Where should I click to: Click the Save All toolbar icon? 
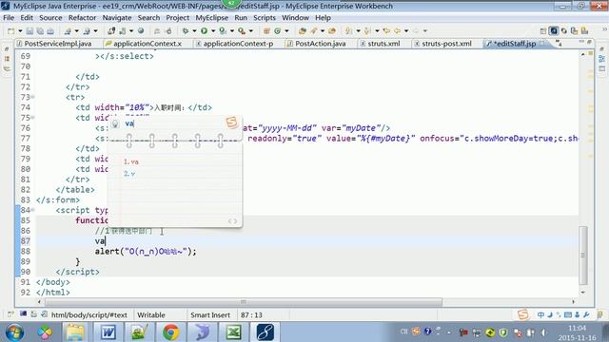[40, 31]
